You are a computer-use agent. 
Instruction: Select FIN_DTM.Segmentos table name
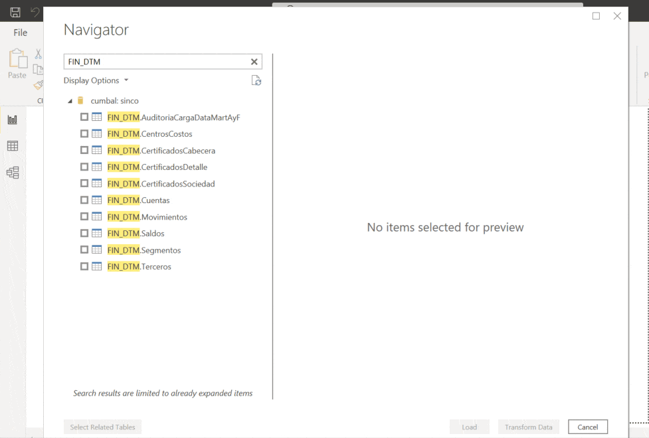144,250
